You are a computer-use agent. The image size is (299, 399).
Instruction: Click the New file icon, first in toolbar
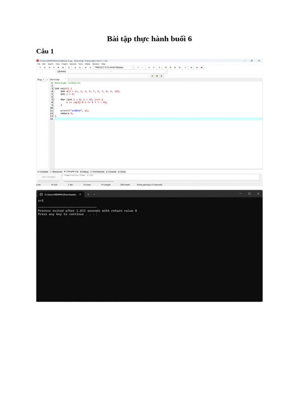(x=40, y=67)
